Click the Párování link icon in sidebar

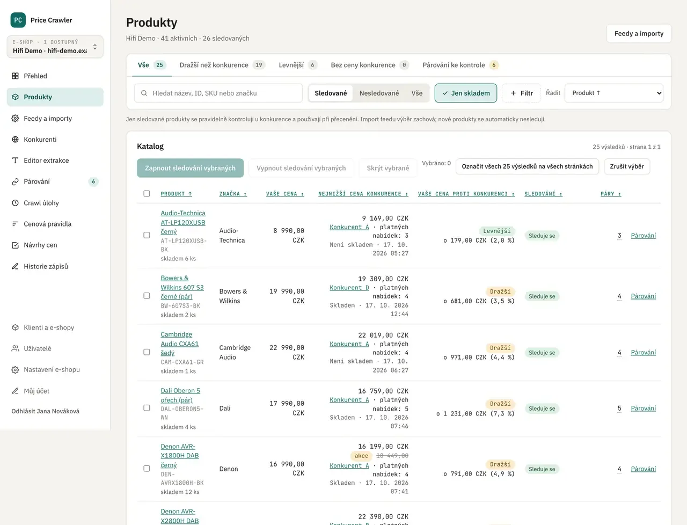point(15,182)
